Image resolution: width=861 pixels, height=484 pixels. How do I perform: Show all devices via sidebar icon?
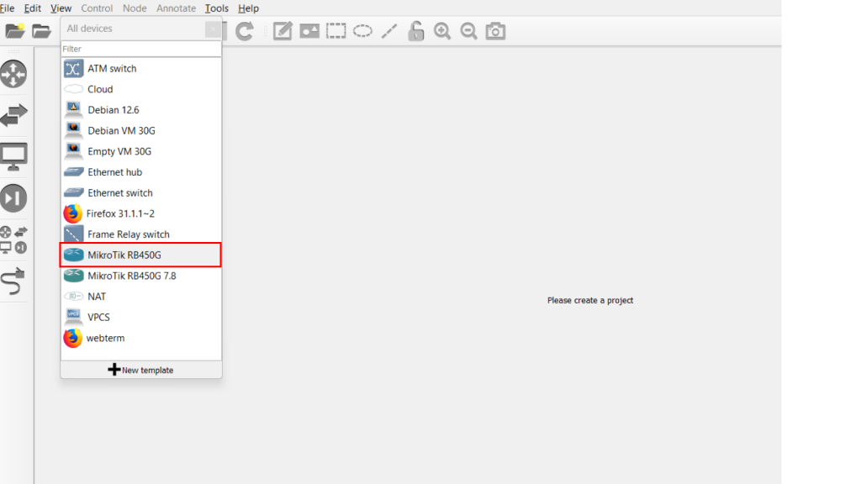(x=13, y=239)
